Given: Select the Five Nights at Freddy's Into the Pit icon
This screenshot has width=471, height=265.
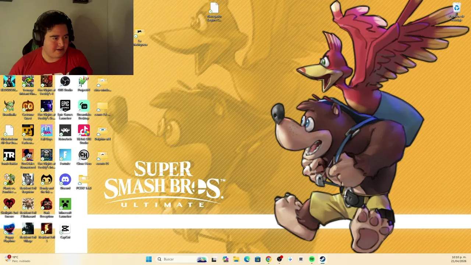Looking at the screenshot, I should pos(46,159).
